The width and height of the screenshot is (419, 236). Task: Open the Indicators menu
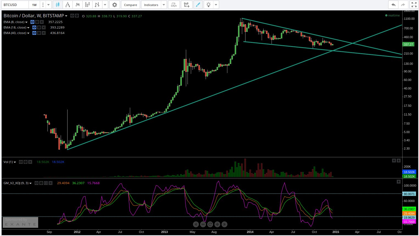pos(151,5)
